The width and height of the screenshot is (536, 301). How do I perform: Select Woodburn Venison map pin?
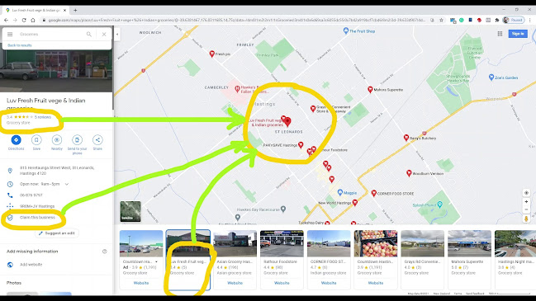tap(409, 173)
